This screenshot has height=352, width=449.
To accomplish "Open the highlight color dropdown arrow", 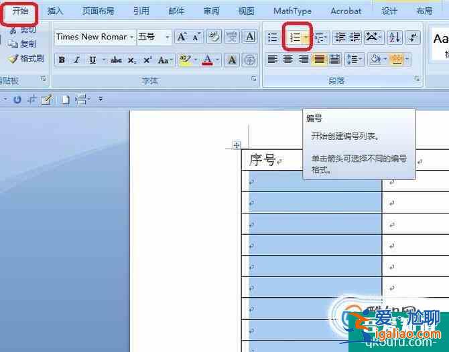I will (196, 60).
